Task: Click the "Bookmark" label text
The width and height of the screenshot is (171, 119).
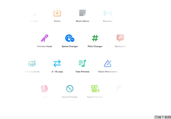Action: (120, 46)
